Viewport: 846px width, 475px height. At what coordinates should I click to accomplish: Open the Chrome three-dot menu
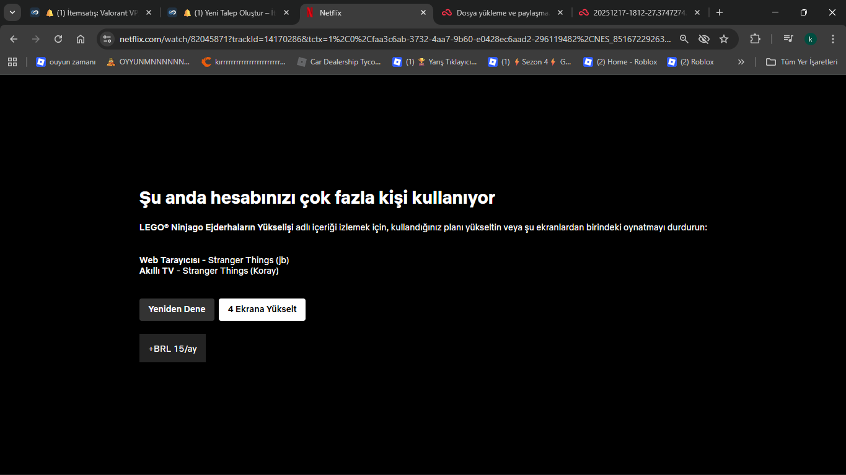(x=832, y=39)
